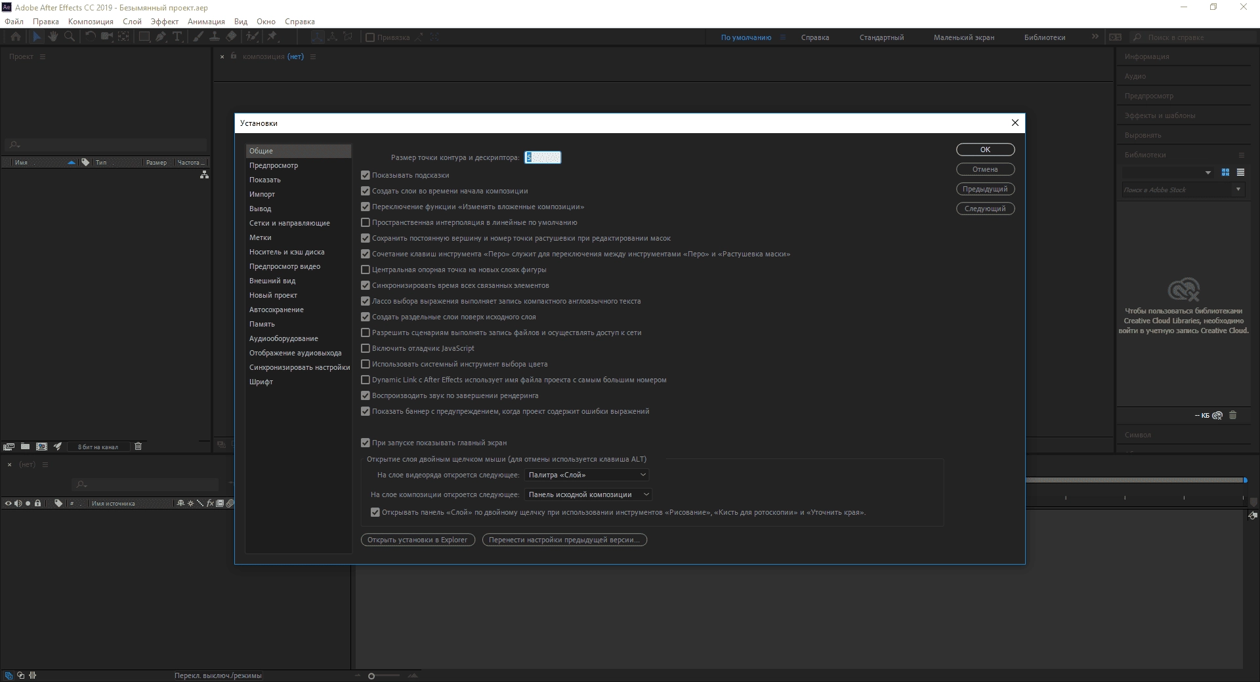Screen dimensions: 1260x682
Task: Uncheck 'При запуске показывать главный экран'
Action: point(366,443)
